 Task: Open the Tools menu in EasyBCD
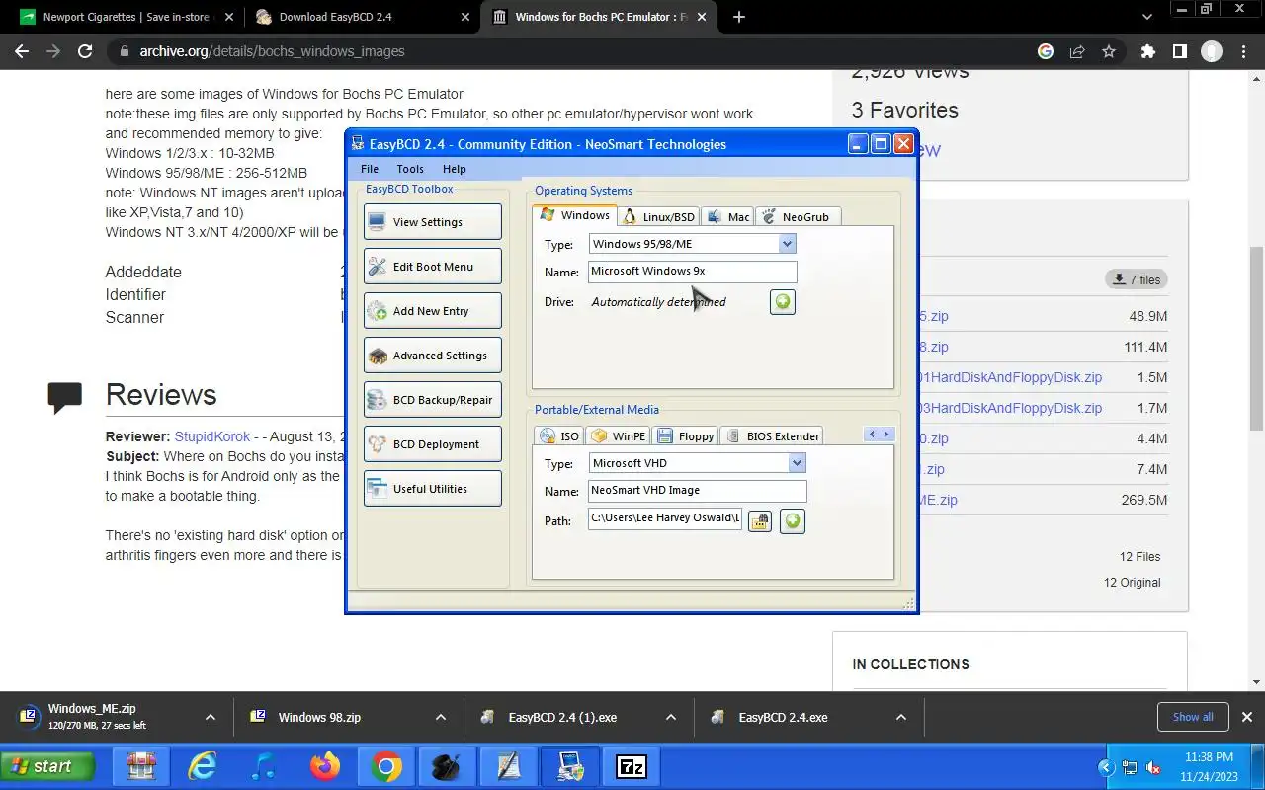(x=410, y=169)
